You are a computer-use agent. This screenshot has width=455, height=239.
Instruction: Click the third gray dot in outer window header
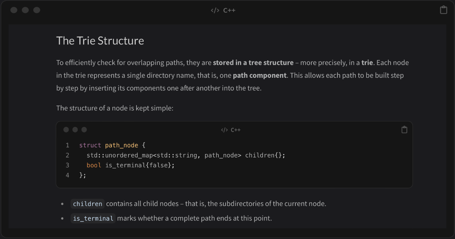(x=37, y=10)
